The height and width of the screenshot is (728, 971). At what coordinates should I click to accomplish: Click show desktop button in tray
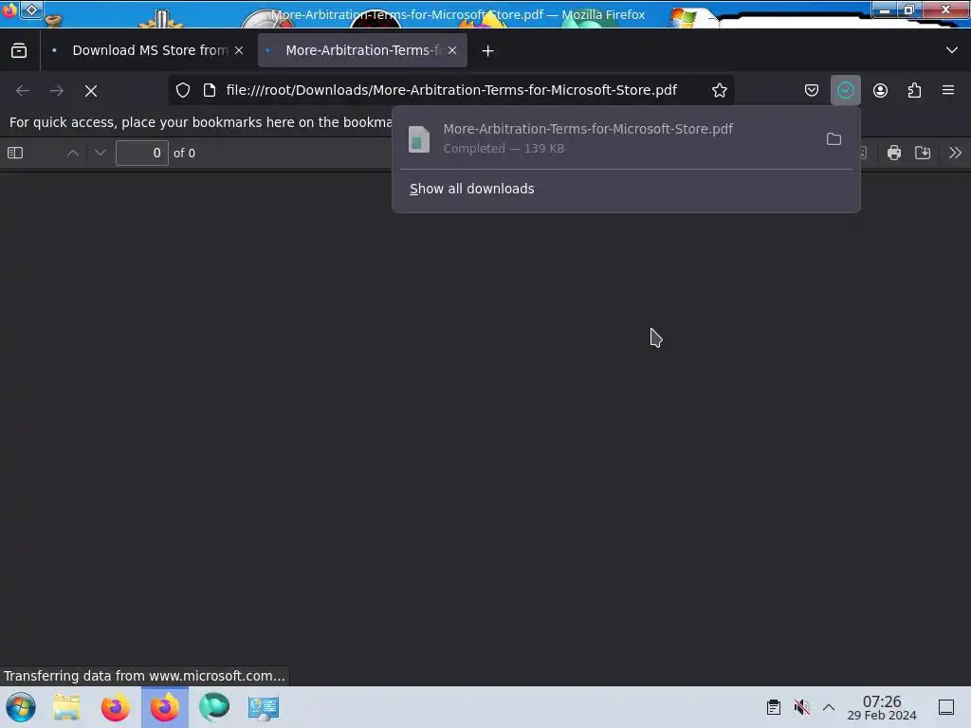946,707
